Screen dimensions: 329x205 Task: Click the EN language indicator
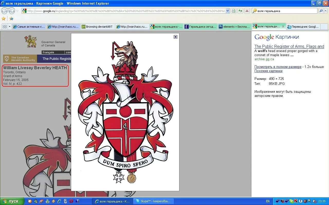click(x=268, y=201)
